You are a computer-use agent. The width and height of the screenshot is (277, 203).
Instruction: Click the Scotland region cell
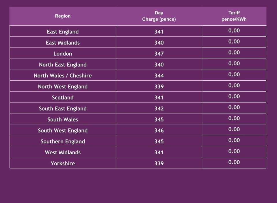click(63, 97)
